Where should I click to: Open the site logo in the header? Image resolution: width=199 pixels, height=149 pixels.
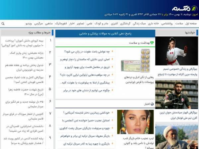(x=185, y=9)
